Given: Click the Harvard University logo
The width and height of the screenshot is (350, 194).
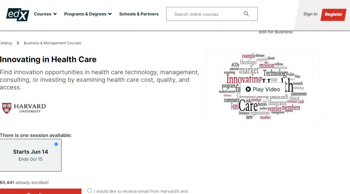Looking at the screenshot, I should coord(24,108).
